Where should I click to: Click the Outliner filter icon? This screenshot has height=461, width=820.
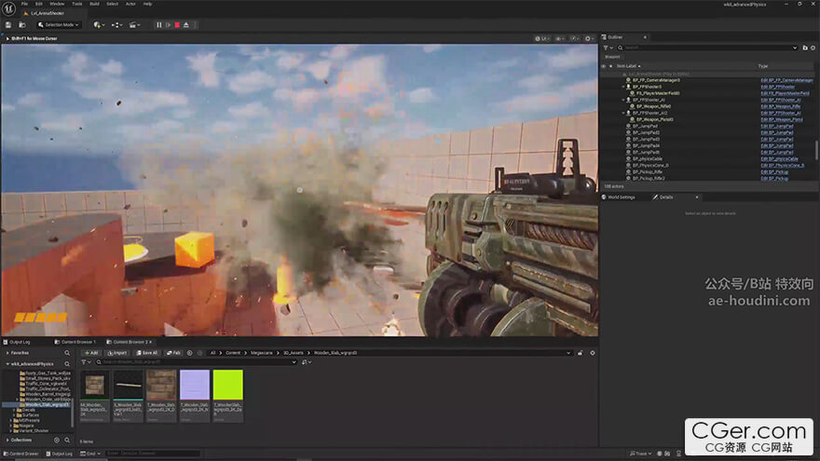tap(607, 47)
